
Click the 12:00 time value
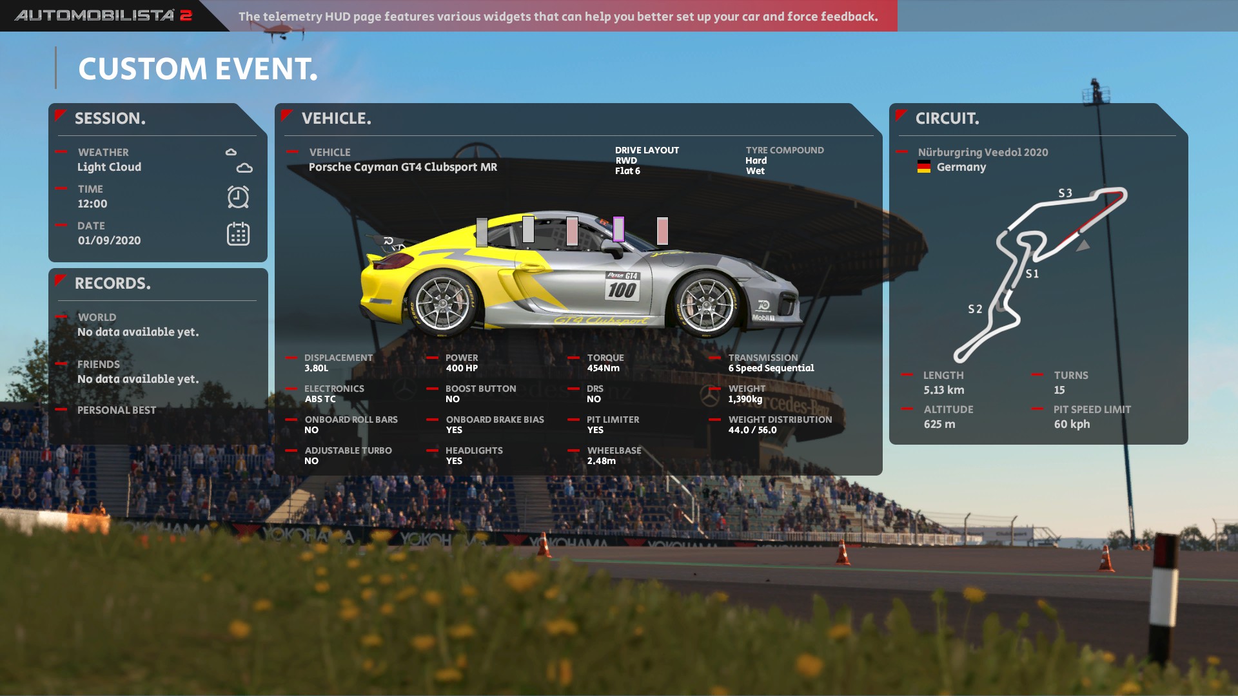[x=92, y=204]
